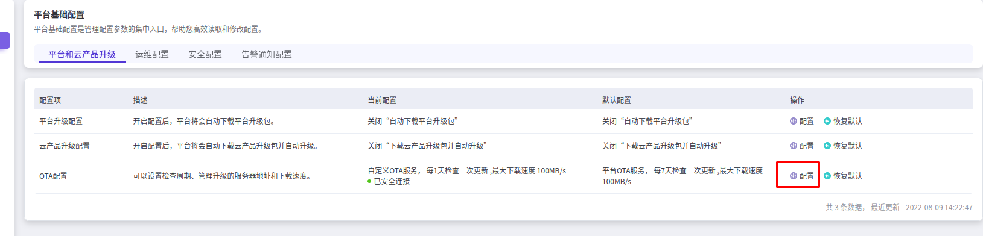Click 配置 icon for OTA配置 row
The width and height of the screenshot is (983, 236).
(x=794, y=176)
